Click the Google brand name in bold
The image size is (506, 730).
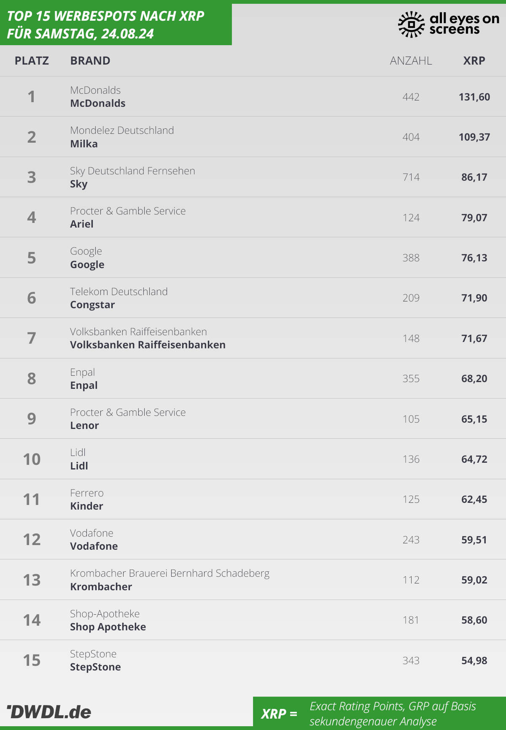pos(87,265)
